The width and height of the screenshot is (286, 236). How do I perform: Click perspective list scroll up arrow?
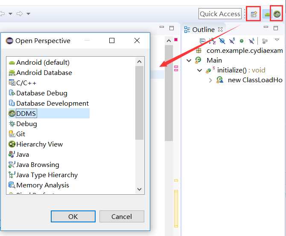click(139, 62)
